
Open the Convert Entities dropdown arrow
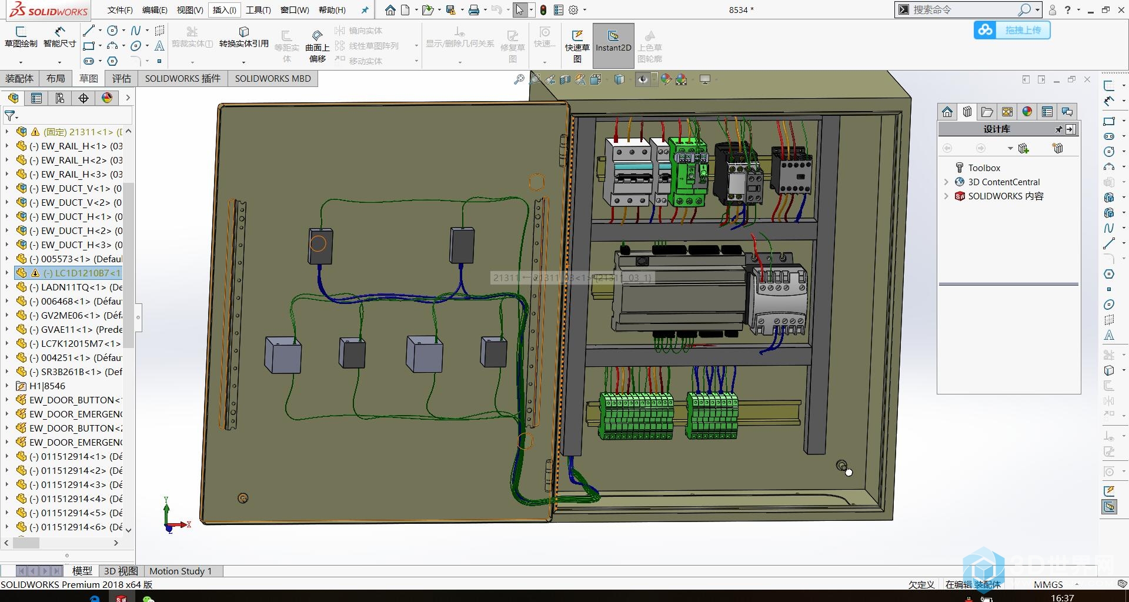pyautogui.click(x=243, y=62)
